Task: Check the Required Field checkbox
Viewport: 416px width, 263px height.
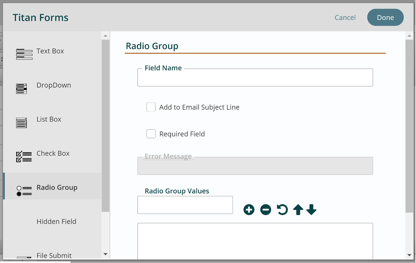Action: [151, 134]
